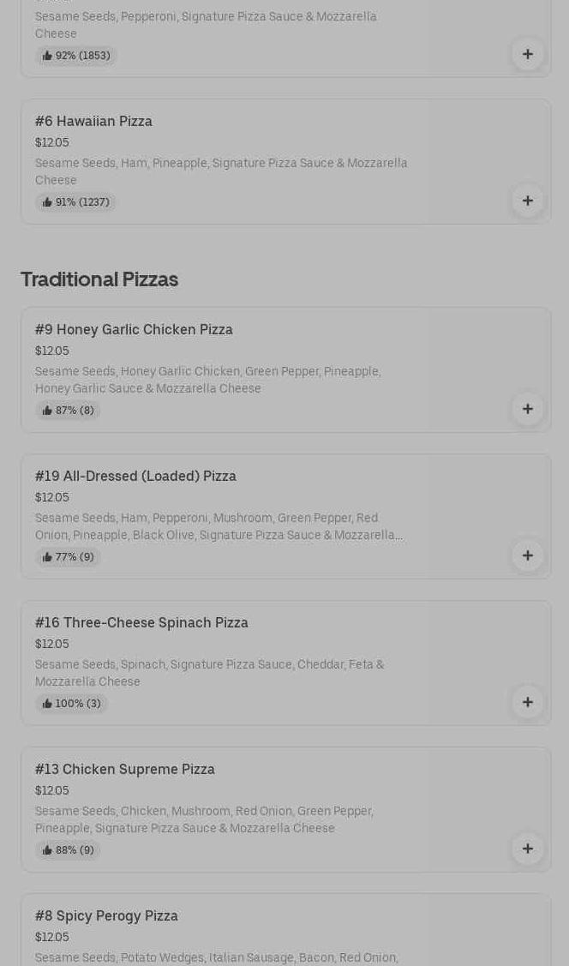
Task: Click thumbs-up 91% rating on Hawaiian Pizza
Action: [x=75, y=202]
